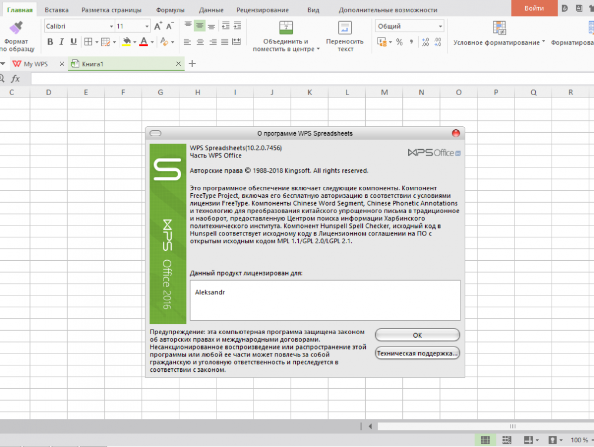
Task: Increase indent icon
Action: point(238,26)
